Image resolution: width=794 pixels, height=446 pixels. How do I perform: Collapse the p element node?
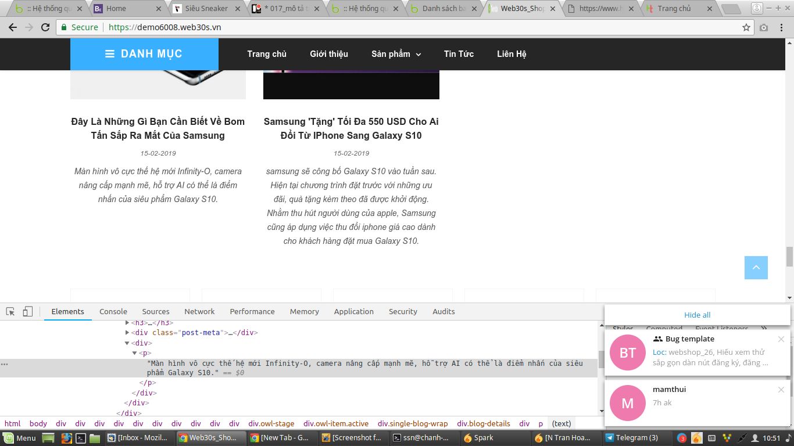[134, 353]
